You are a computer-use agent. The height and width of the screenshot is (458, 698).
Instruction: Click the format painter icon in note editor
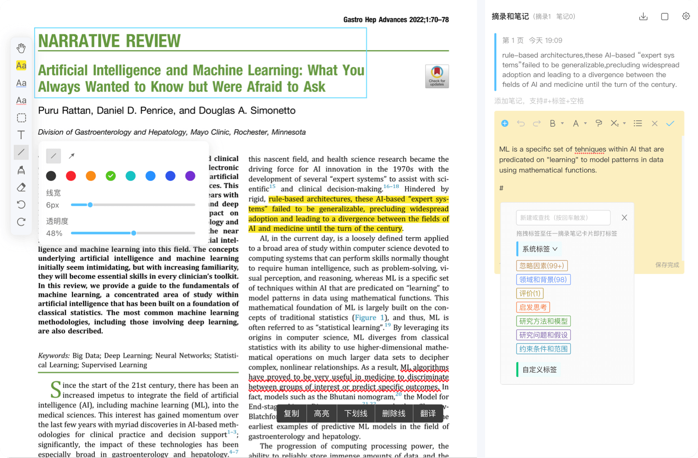(x=599, y=123)
